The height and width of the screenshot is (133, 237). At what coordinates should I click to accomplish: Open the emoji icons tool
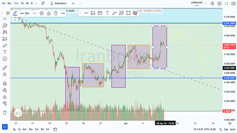[5, 59]
